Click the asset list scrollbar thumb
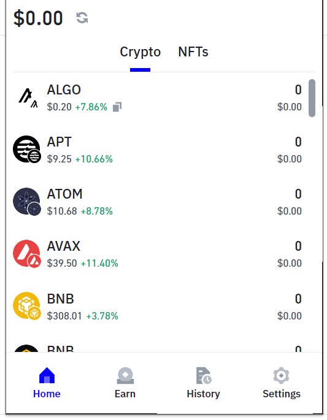 [312, 98]
